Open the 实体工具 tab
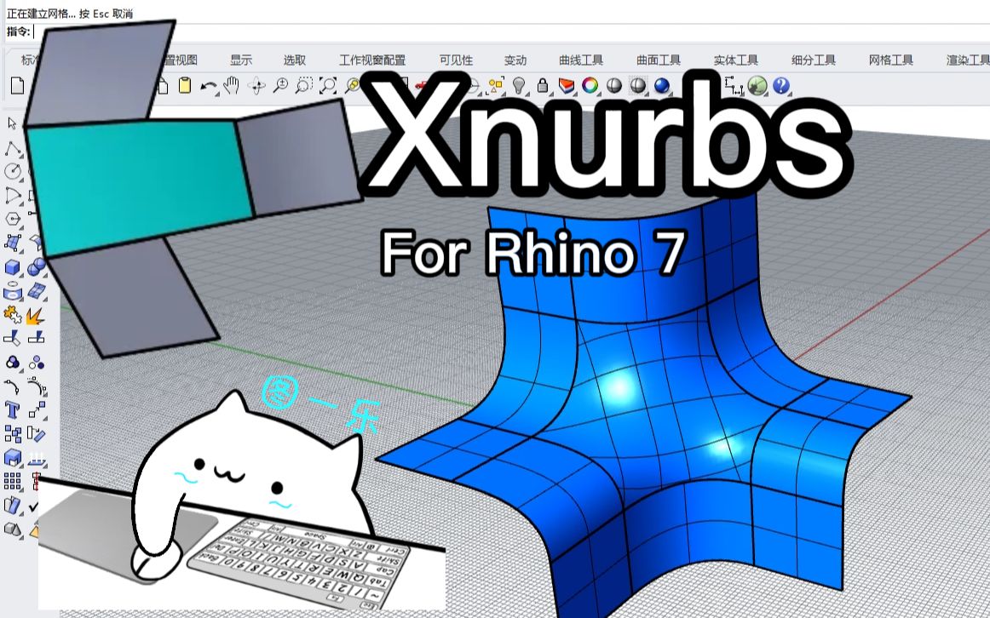990x618 pixels. pos(736,60)
